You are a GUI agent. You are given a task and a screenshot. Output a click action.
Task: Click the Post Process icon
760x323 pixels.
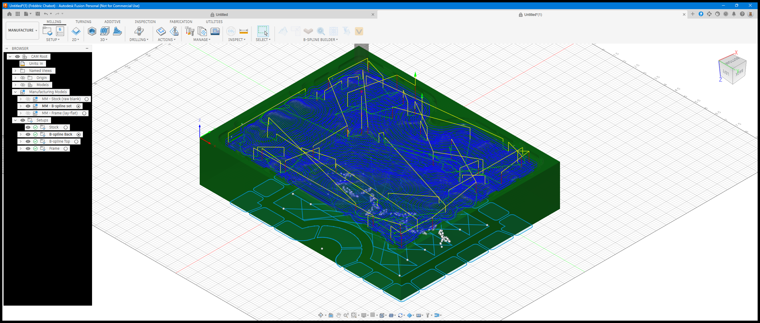coord(174,31)
